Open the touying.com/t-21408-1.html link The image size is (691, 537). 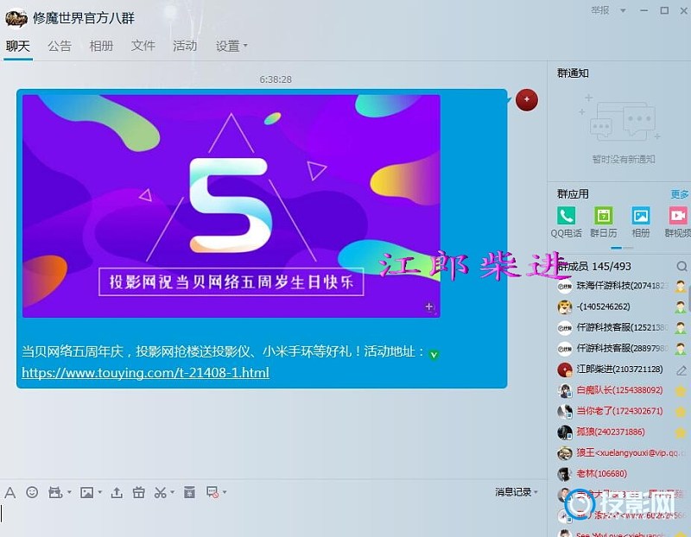(145, 373)
